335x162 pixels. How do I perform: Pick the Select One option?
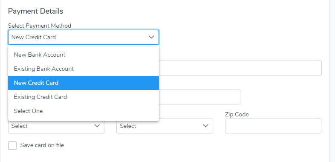pos(84,111)
